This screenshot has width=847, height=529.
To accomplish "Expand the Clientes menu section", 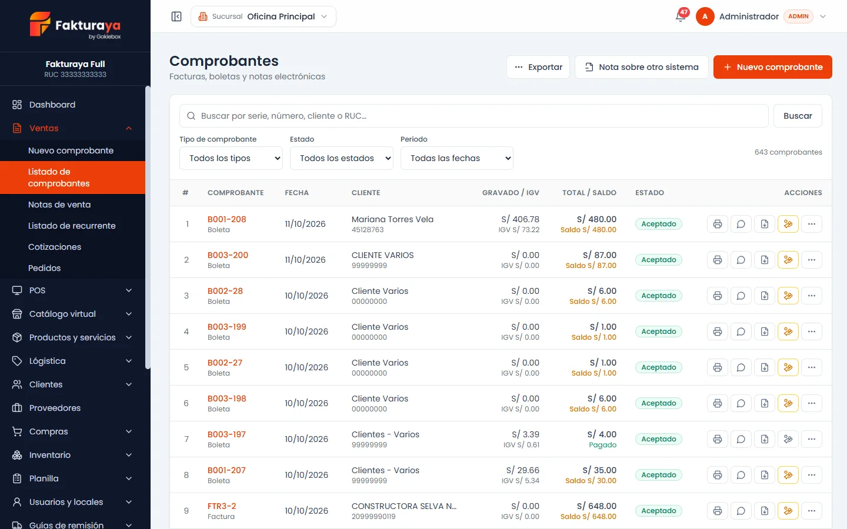I will pos(72,384).
